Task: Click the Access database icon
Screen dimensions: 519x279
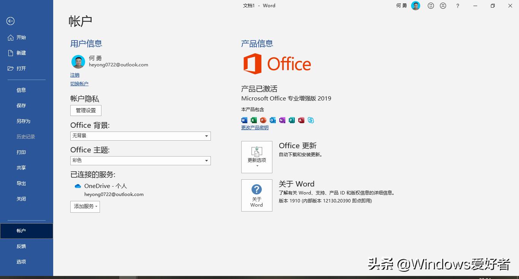Action: coord(301,120)
